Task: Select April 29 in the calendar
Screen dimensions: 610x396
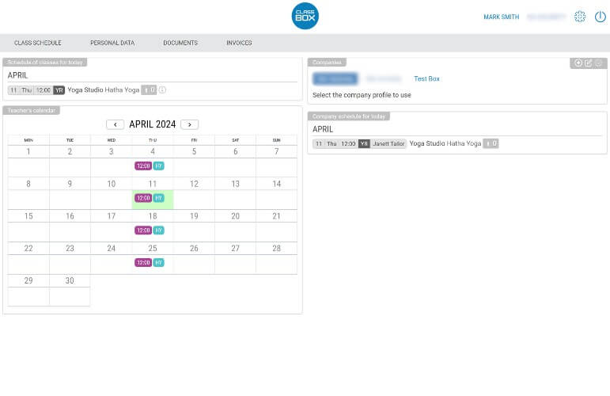Action: point(28,280)
